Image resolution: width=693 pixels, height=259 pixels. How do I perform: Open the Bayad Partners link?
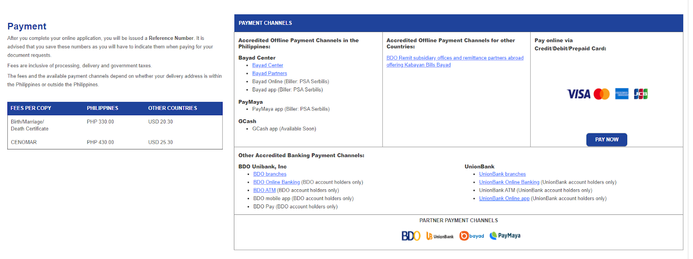[269, 74]
